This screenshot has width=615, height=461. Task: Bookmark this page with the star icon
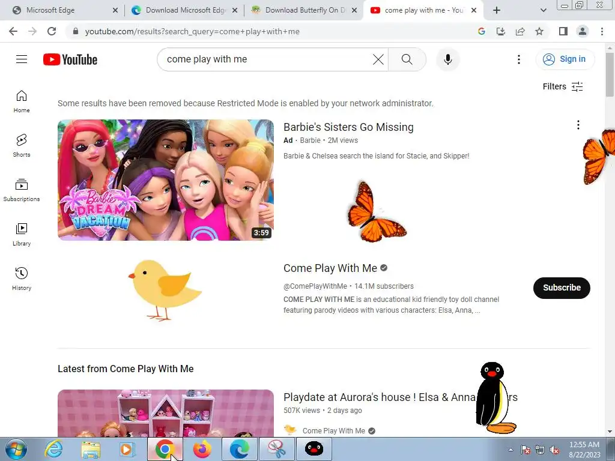click(x=539, y=31)
